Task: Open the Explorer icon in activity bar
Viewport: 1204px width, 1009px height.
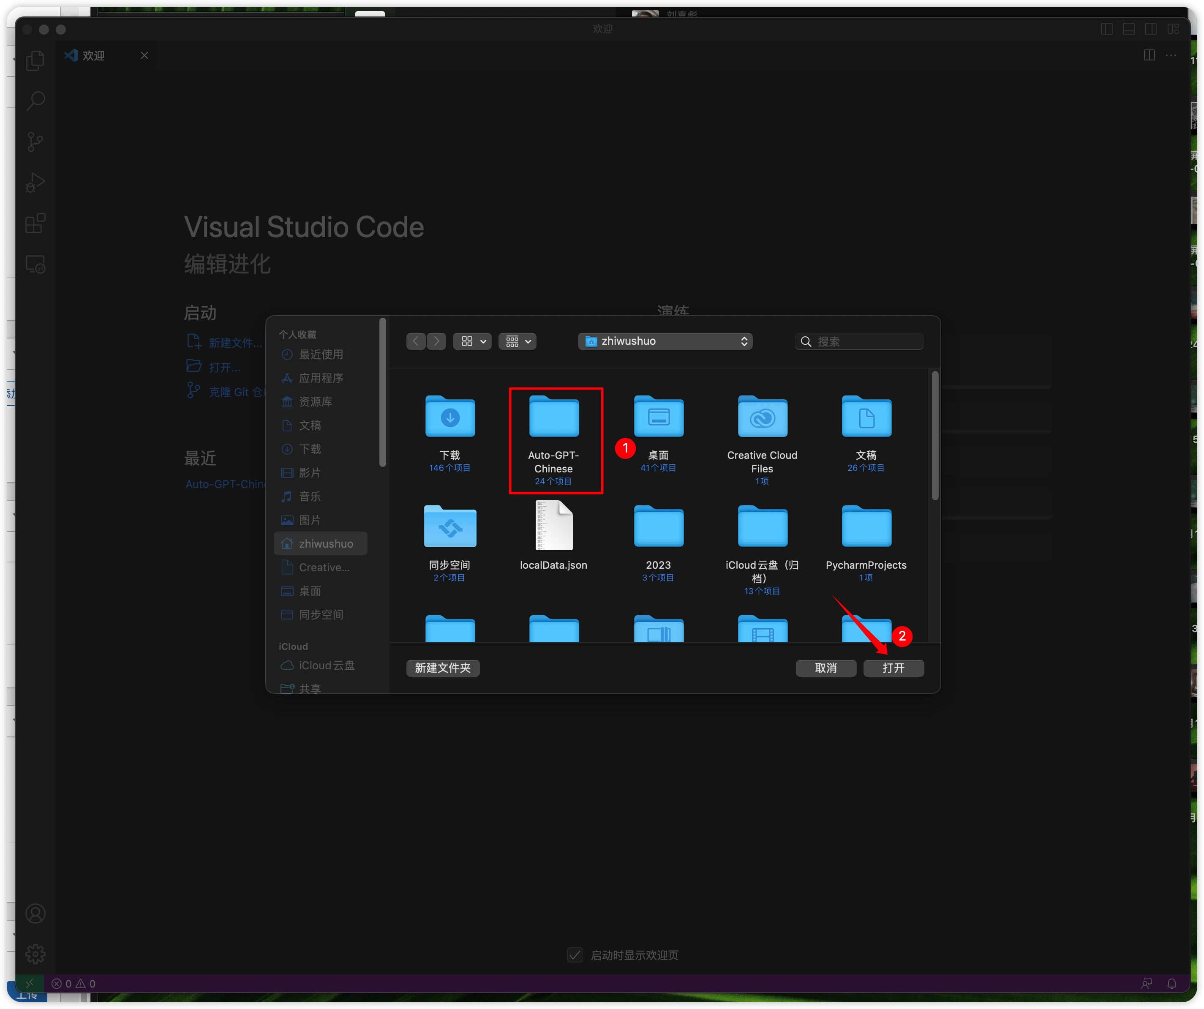Action: [x=35, y=61]
